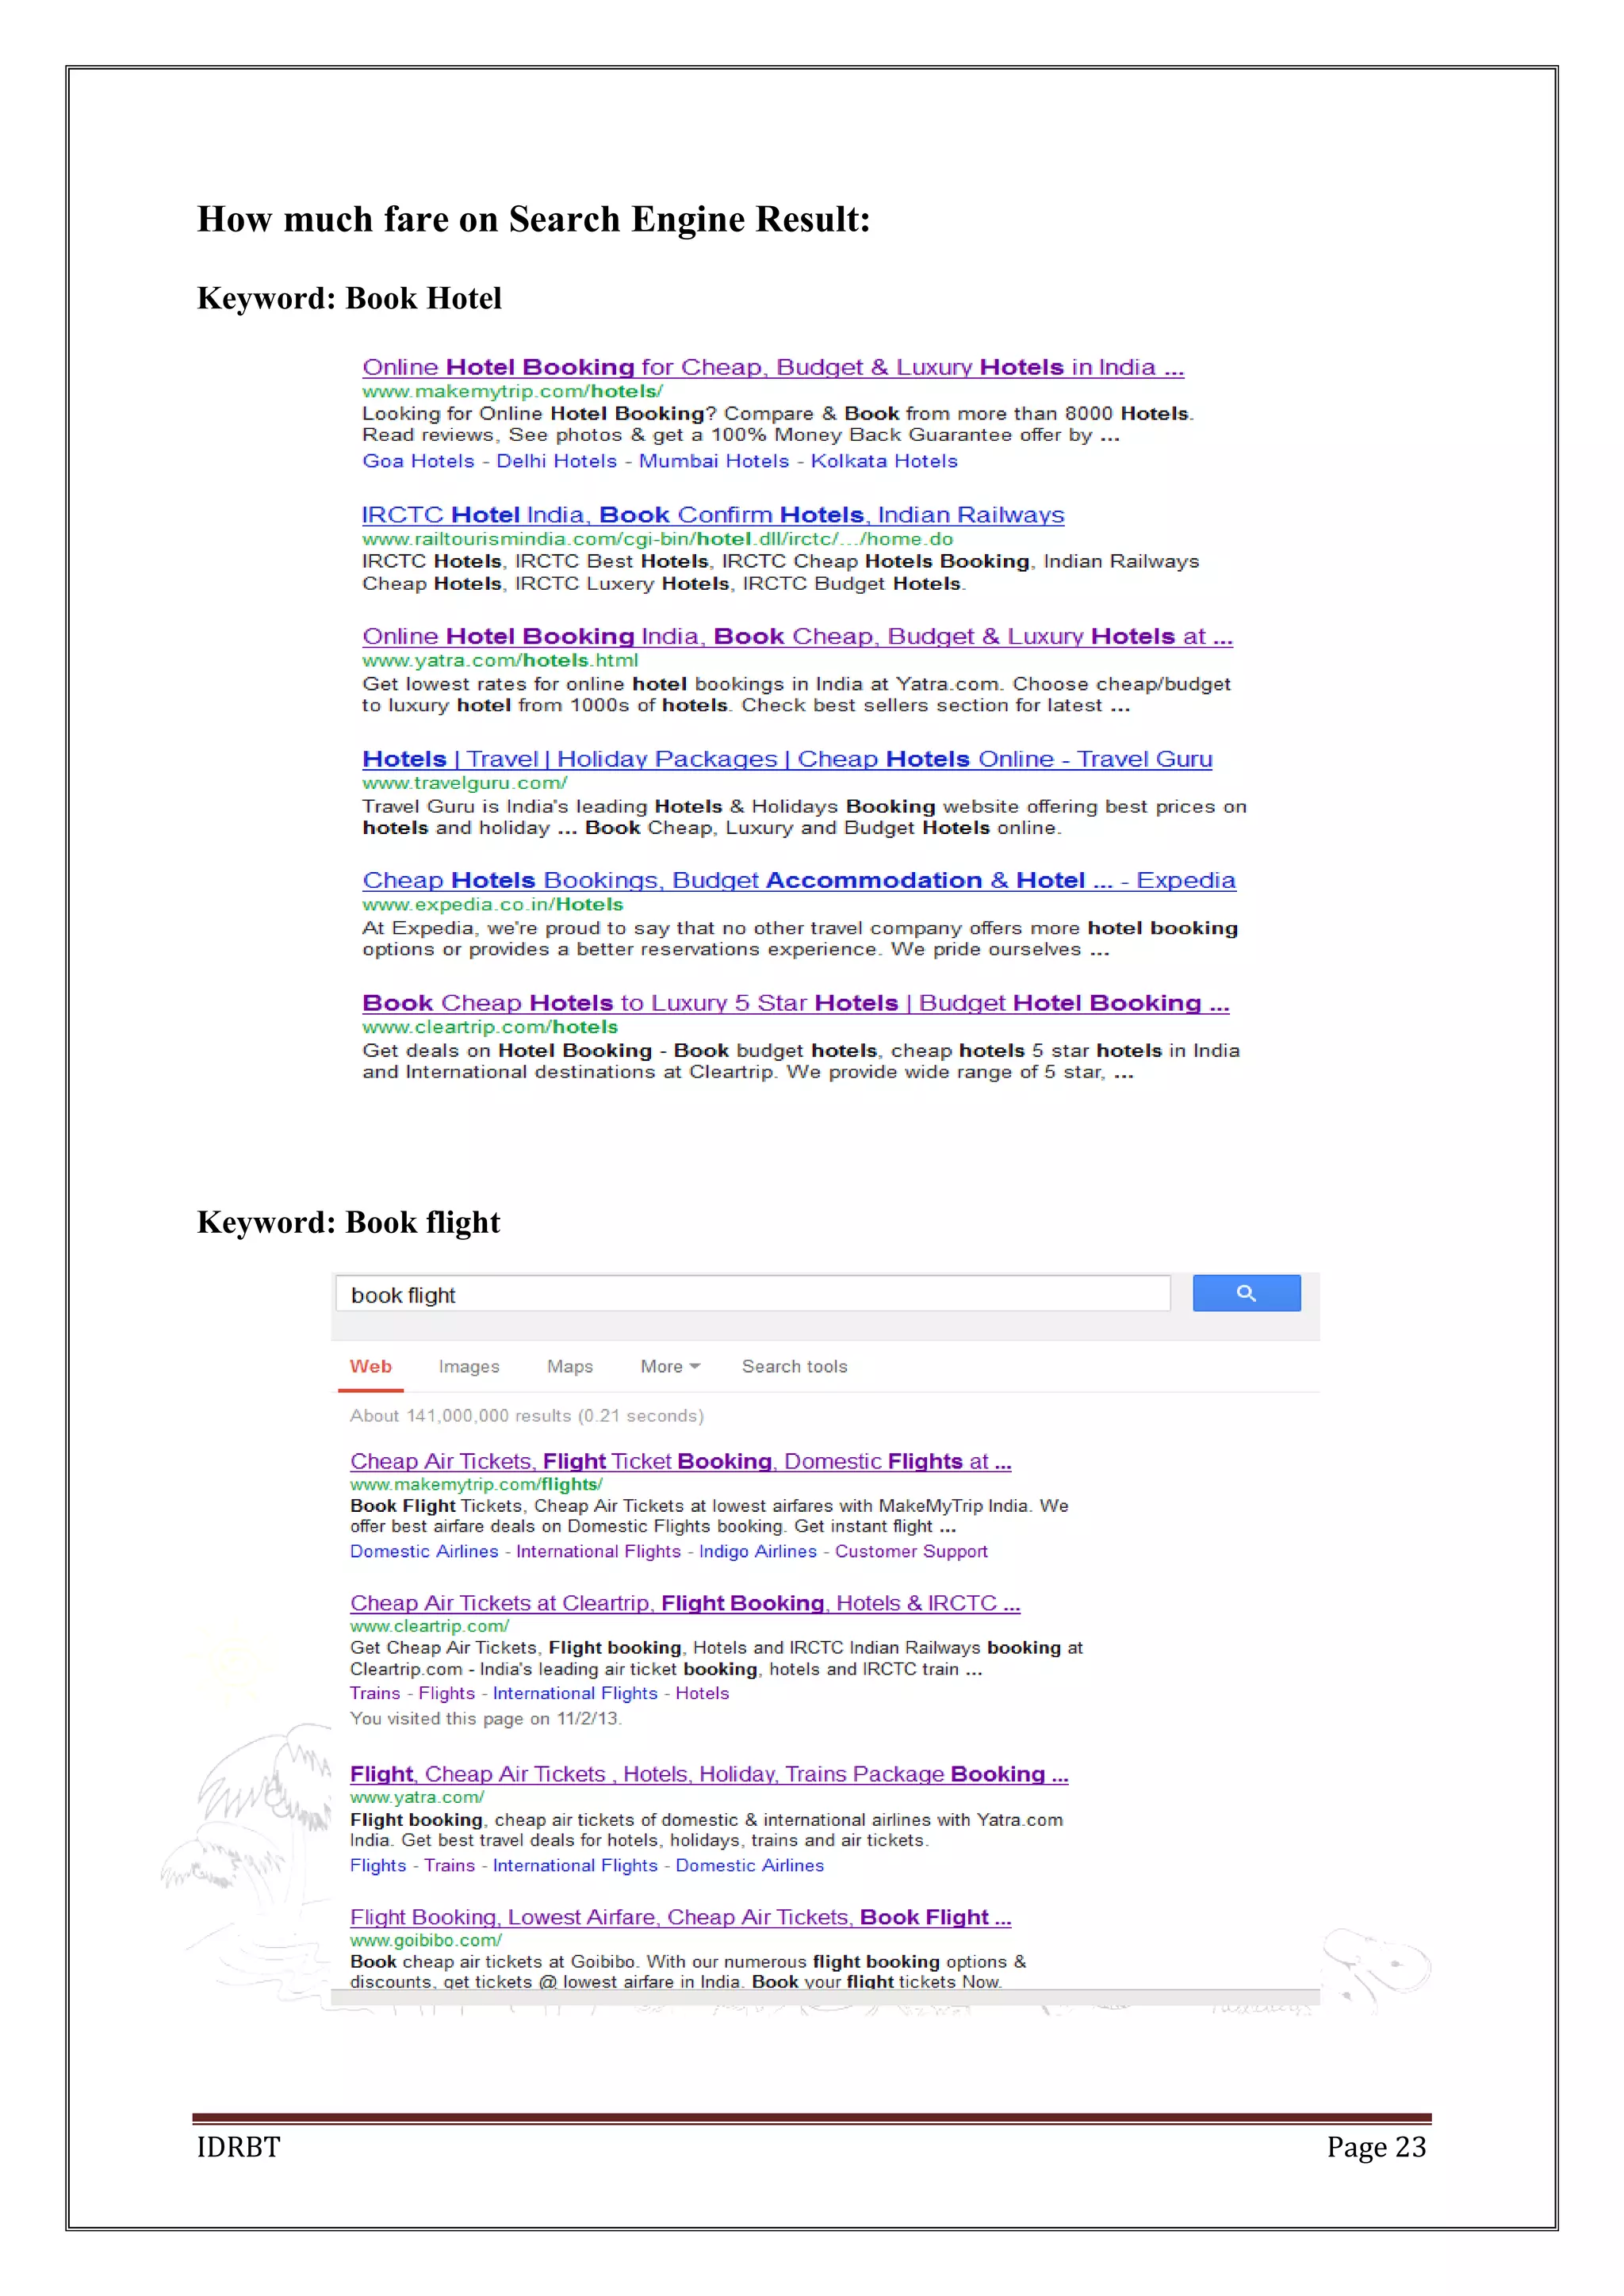Open Trains sitelink under Yatra result
Image resolution: width=1624 pixels, height=2296 pixels.
click(x=449, y=1866)
